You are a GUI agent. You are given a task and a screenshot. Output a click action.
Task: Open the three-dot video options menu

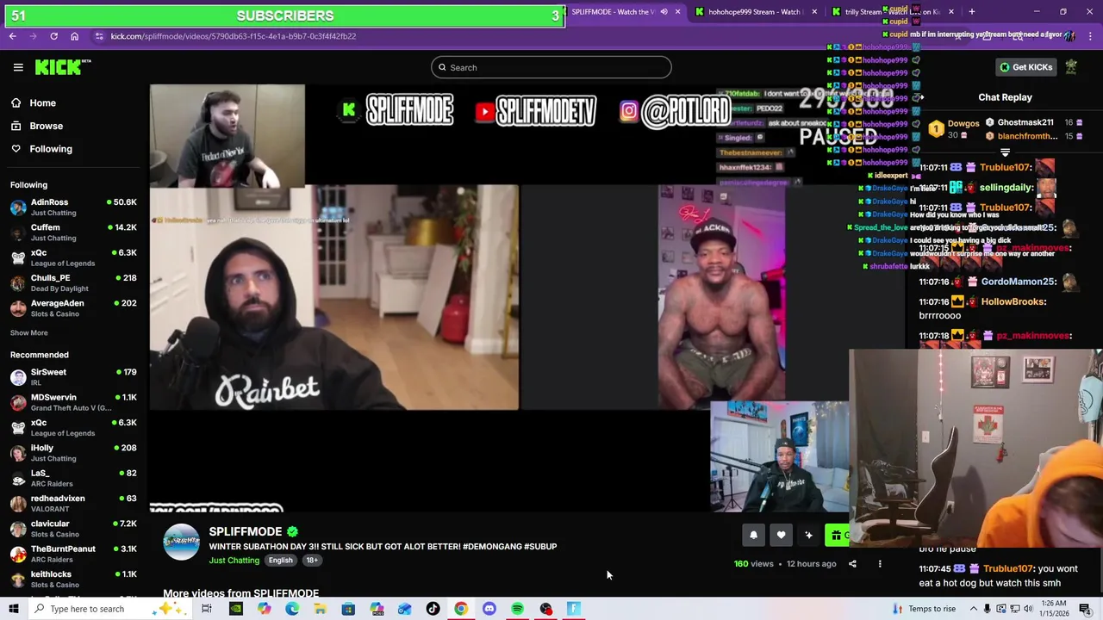click(880, 564)
